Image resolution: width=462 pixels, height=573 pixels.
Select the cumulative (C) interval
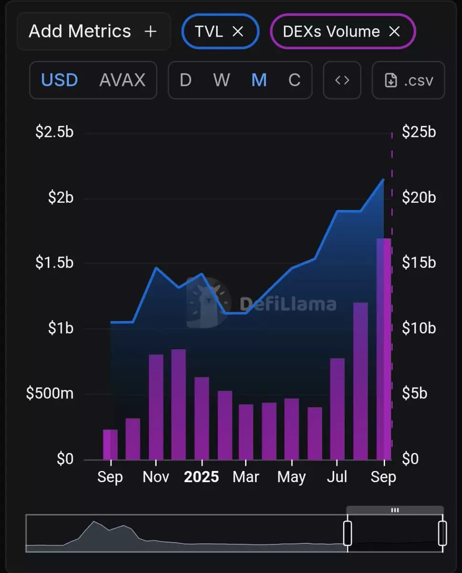(294, 80)
